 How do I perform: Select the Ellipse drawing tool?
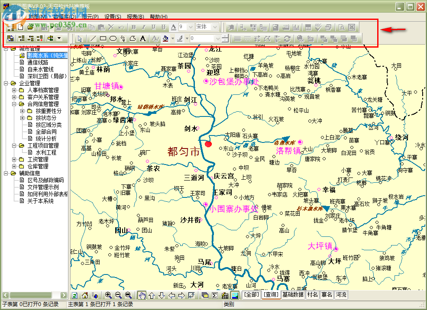(x=112, y=39)
